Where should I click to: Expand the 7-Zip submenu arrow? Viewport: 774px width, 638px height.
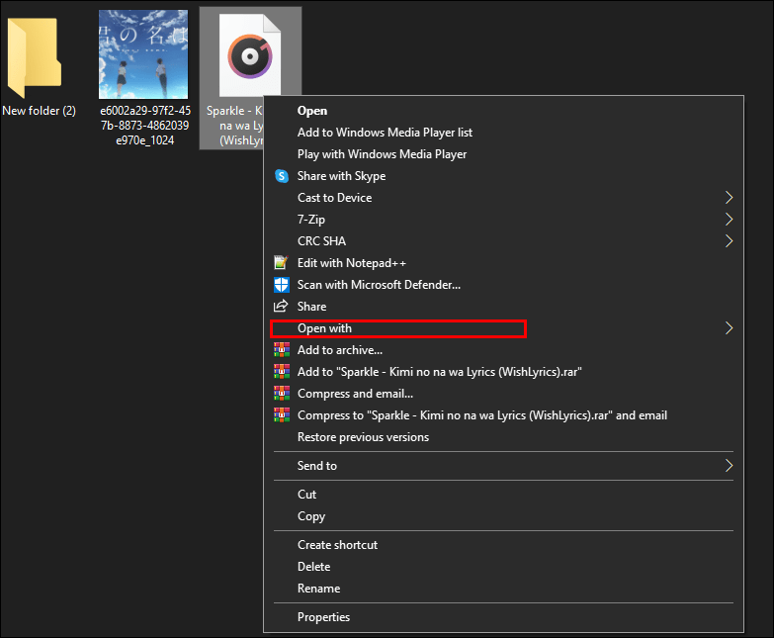(x=729, y=220)
